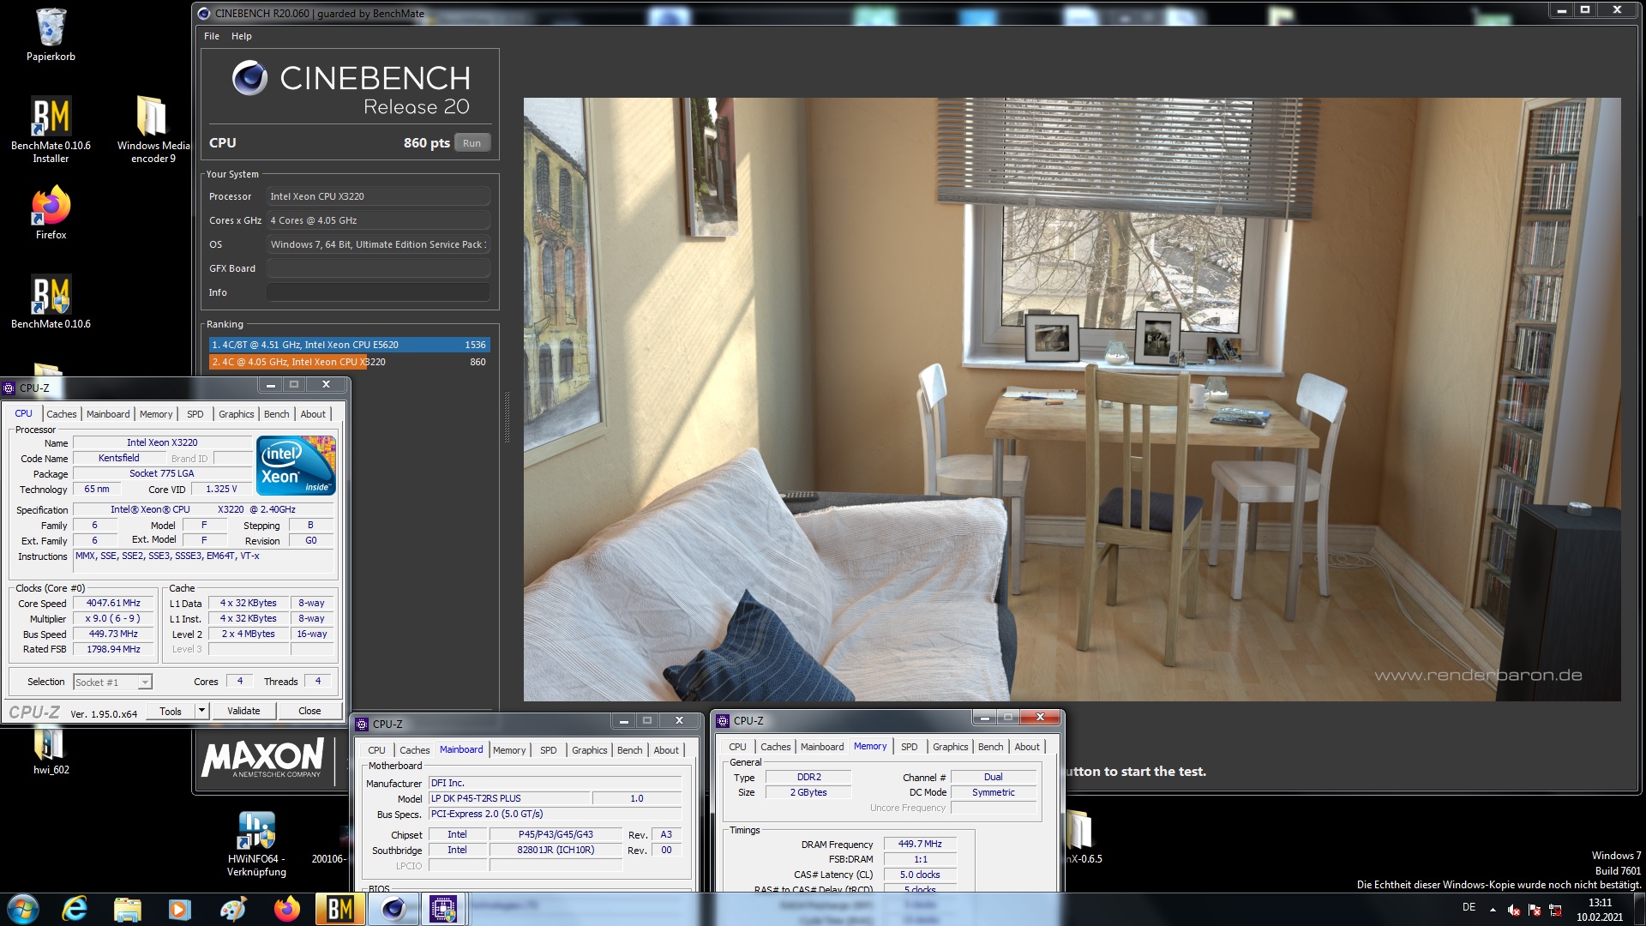The height and width of the screenshot is (926, 1646).
Task: Click the muted volume tray icon
Action: pos(1514,910)
